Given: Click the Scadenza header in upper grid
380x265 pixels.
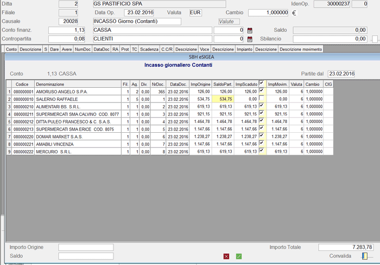Looking at the screenshot, I should click(149, 49).
